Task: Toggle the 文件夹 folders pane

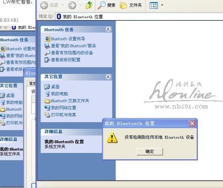Action: click(x=131, y=5)
